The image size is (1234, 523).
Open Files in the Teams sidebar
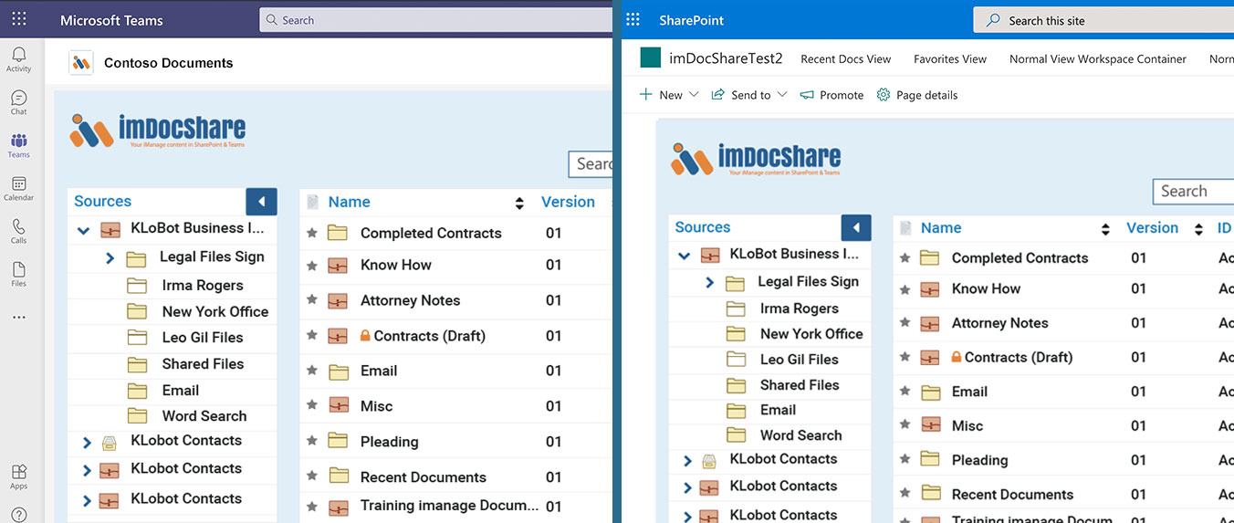click(x=18, y=275)
